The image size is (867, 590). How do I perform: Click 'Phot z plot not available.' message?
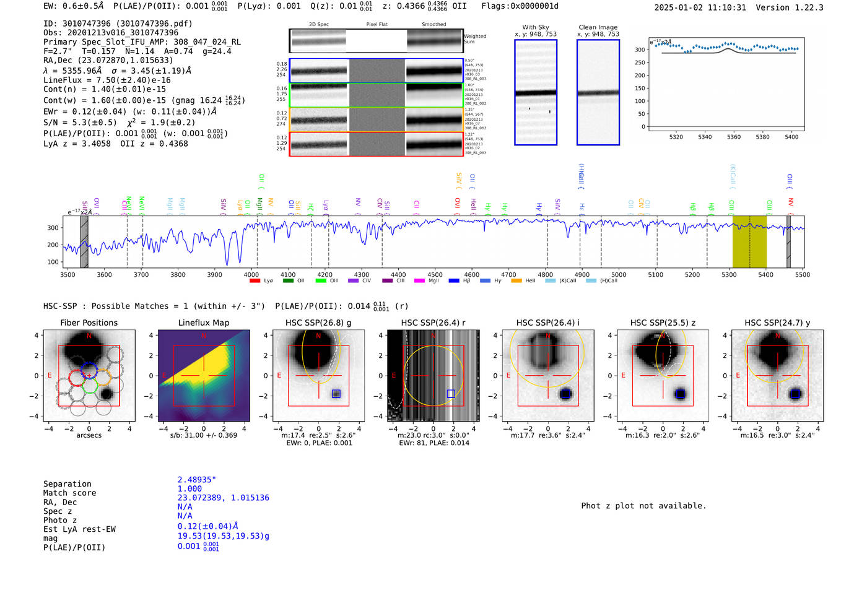coord(643,506)
